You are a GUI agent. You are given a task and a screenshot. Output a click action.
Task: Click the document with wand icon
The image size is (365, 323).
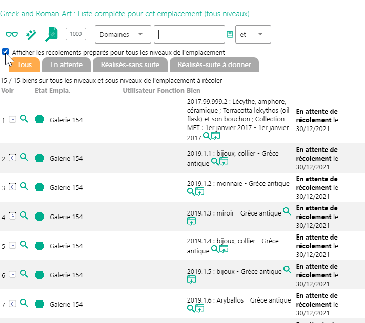tap(51, 34)
